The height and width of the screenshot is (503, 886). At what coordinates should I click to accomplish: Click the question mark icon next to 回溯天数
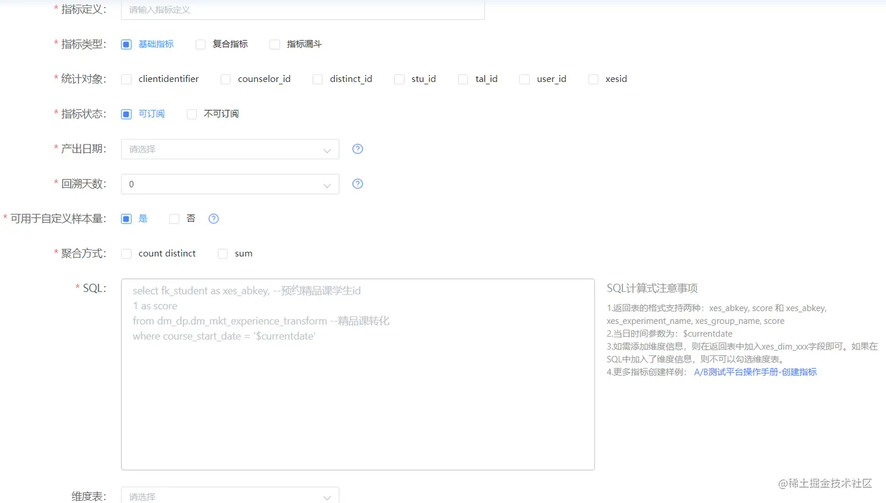click(x=357, y=183)
